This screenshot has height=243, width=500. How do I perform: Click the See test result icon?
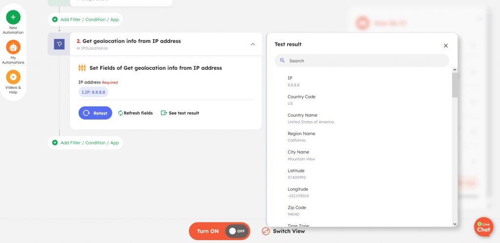point(164,113)
